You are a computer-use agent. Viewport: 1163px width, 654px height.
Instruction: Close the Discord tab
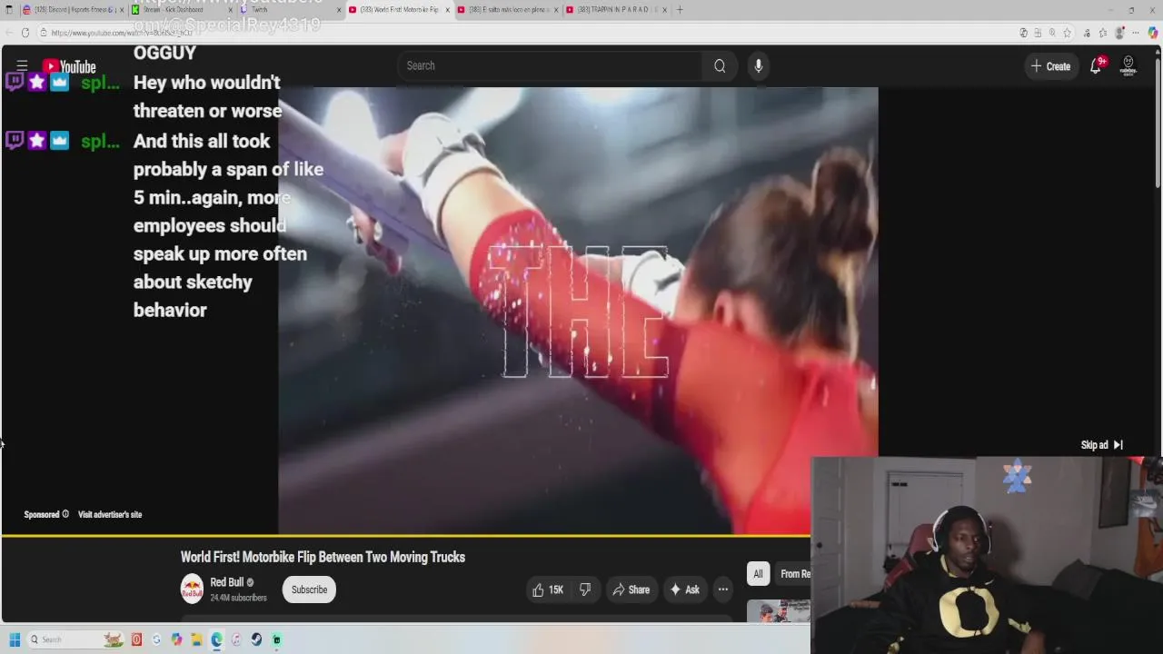click(121, 10)
